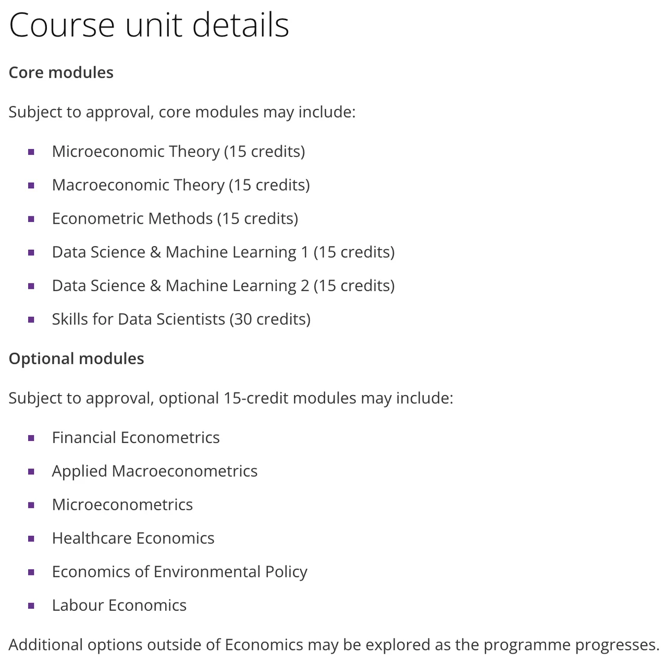Select Skills for Data Scientists (30 credits)
This screenshot has height=663, width=667.
point(181,319)
